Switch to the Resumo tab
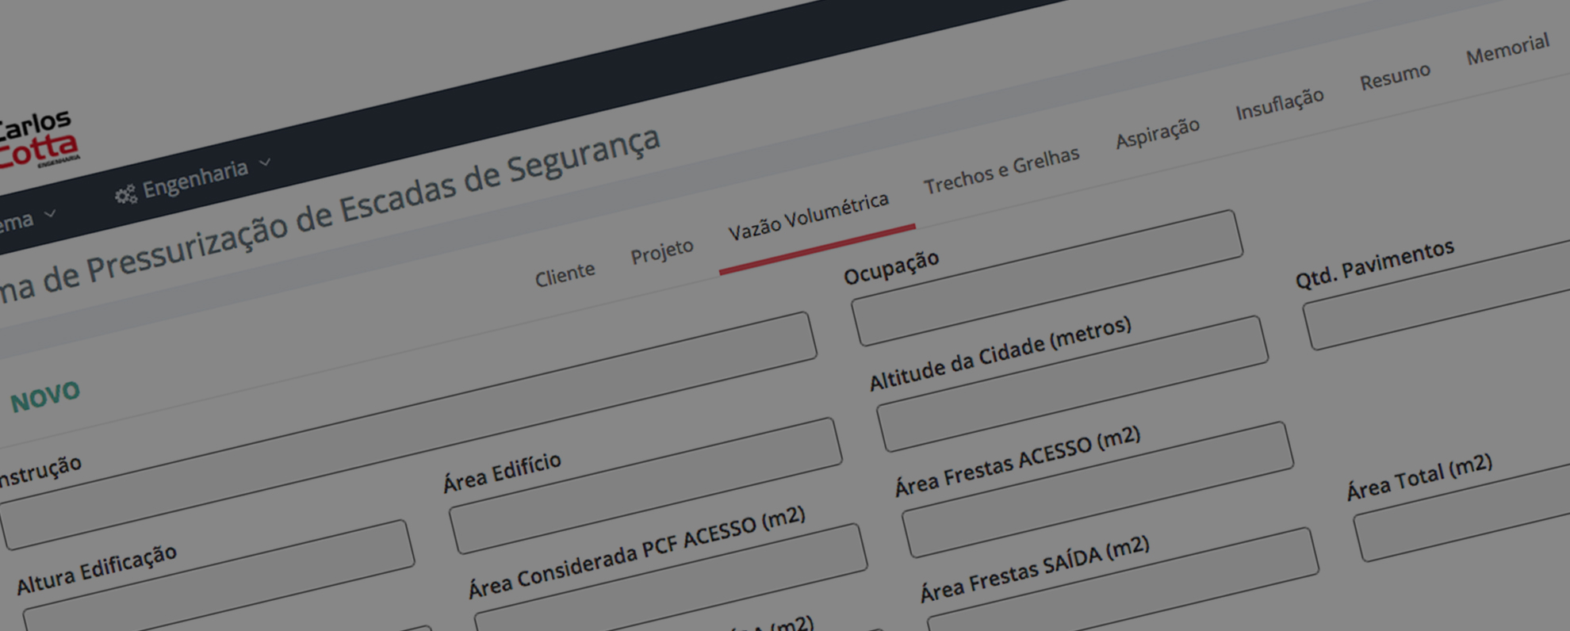 tap(1395, 76)
